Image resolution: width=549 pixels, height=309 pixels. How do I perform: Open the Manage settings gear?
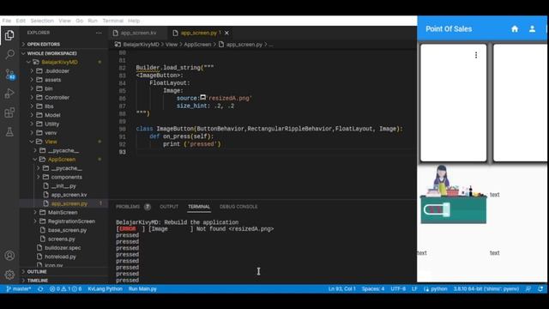pos(9,275)
